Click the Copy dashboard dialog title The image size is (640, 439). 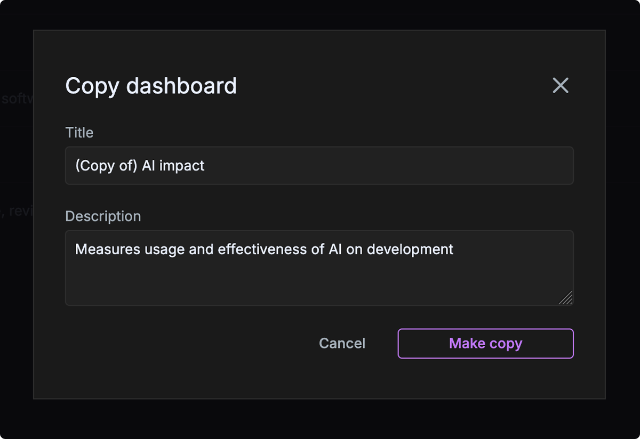pyautogui.click(x=151, y=86)
